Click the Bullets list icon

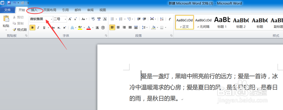(112, 19)
